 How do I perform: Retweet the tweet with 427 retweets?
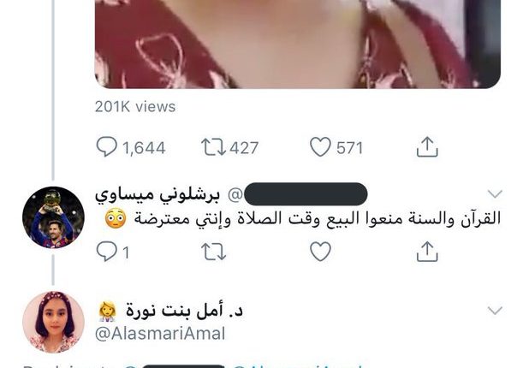click(213, 147)
